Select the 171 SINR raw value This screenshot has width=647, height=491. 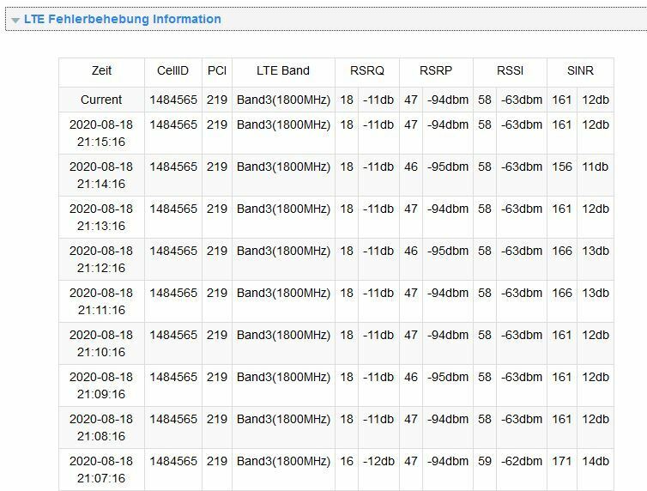click(562, 461)
